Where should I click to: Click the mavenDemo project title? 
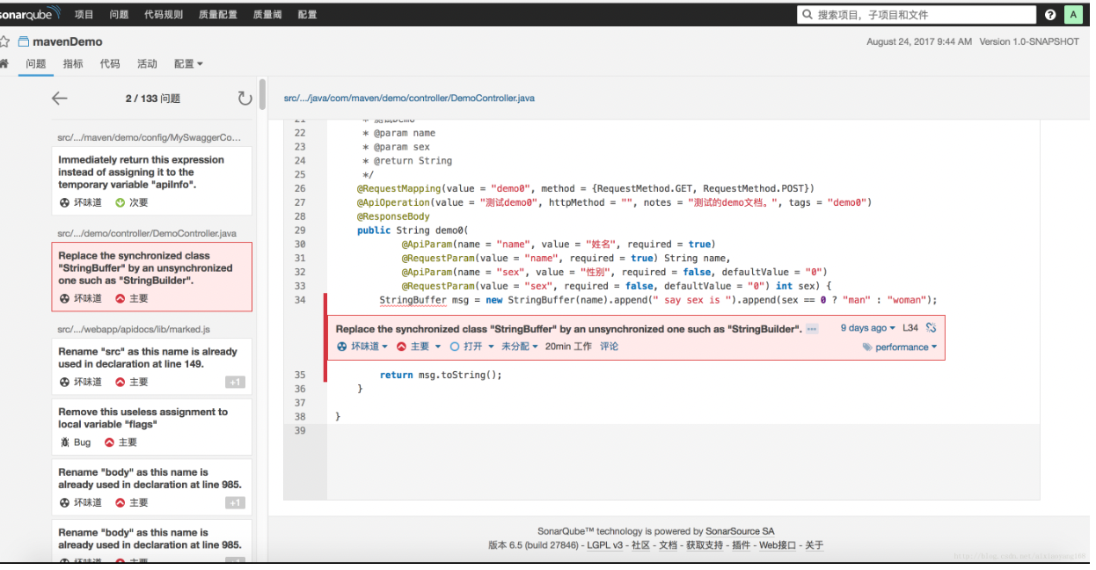(x=68, y=41)
